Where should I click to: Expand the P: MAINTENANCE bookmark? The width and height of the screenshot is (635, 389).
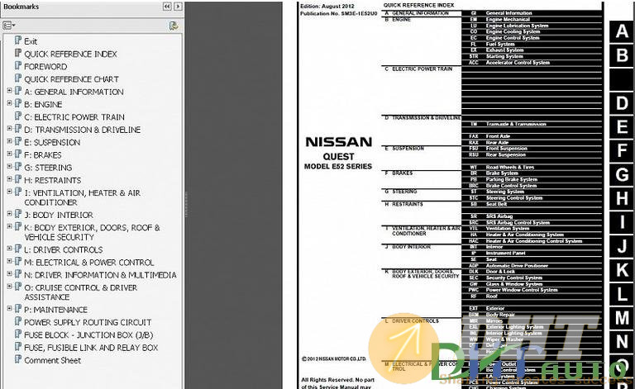click(x=9, y=309)
